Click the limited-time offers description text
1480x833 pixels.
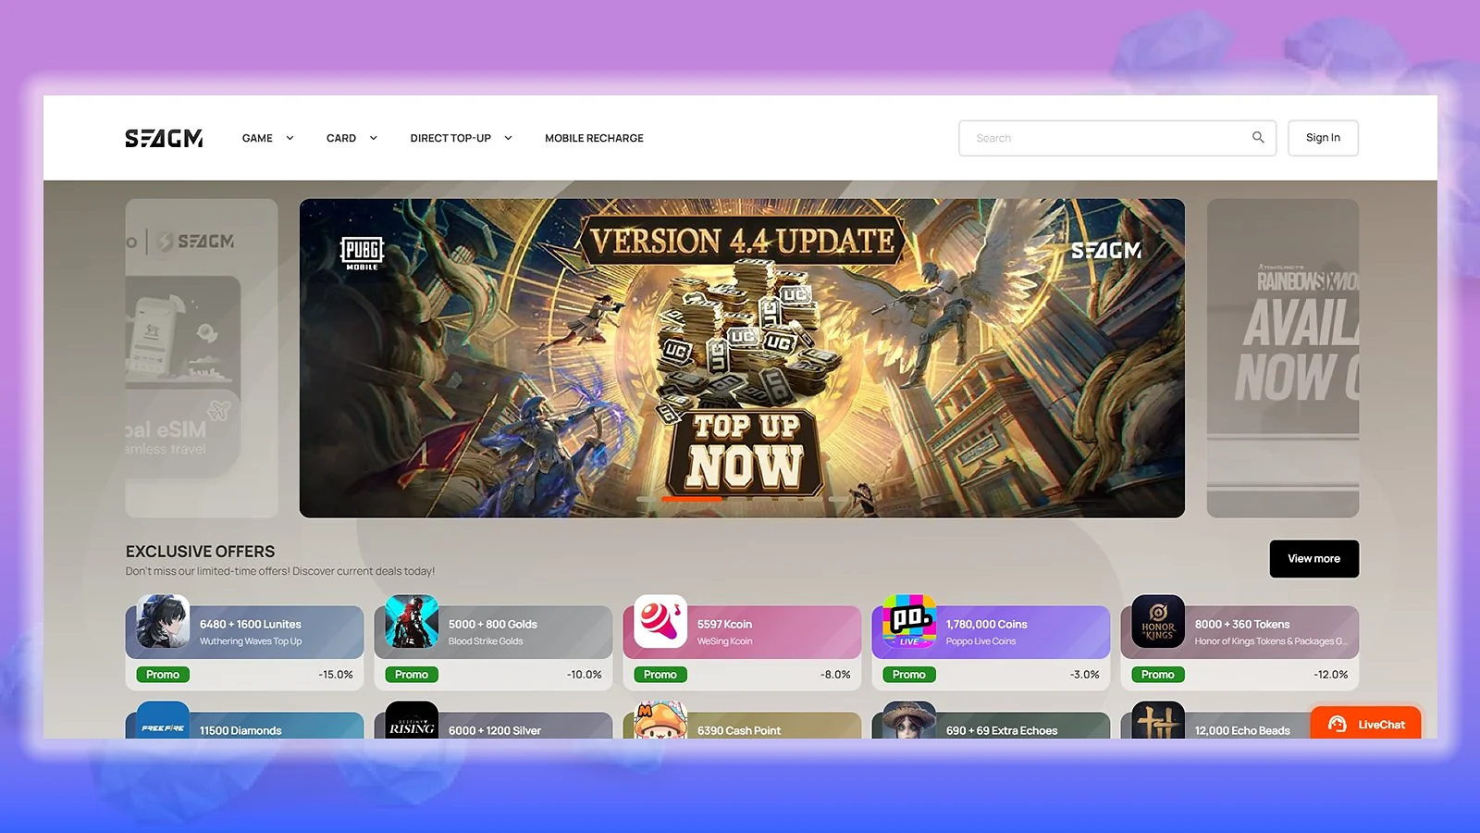point(280,571)
